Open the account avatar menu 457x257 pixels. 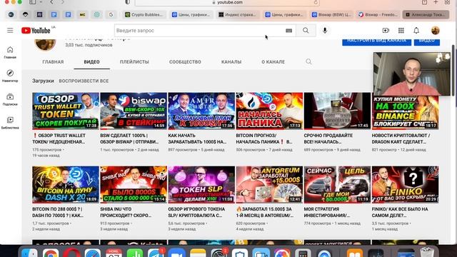click(x=435, y=30)
